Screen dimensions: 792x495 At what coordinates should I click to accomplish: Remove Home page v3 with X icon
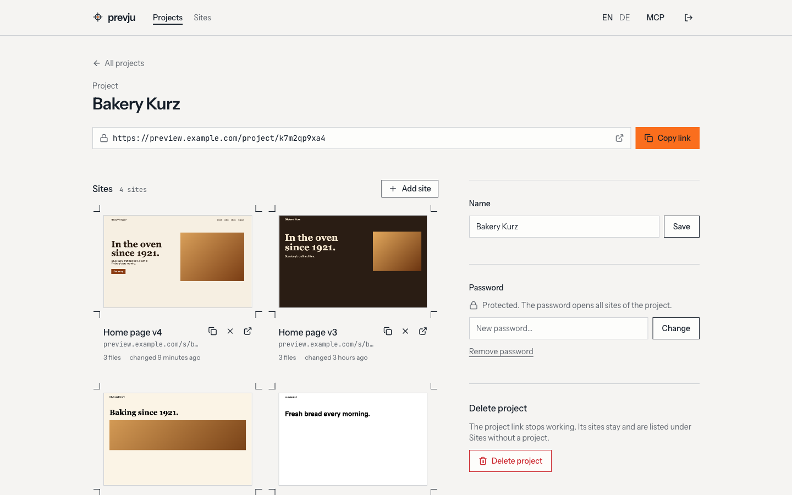pos(405,331)
